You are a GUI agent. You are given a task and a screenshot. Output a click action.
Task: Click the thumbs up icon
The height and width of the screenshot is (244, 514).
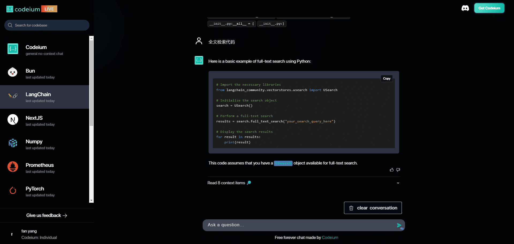click(392, 170)
